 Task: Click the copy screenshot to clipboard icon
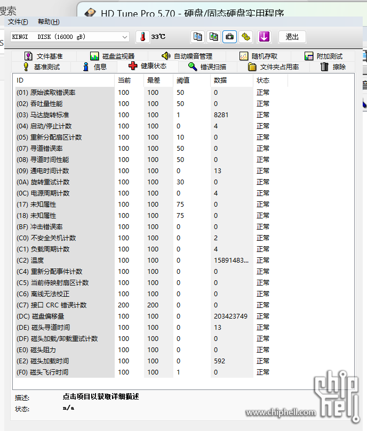214,37
